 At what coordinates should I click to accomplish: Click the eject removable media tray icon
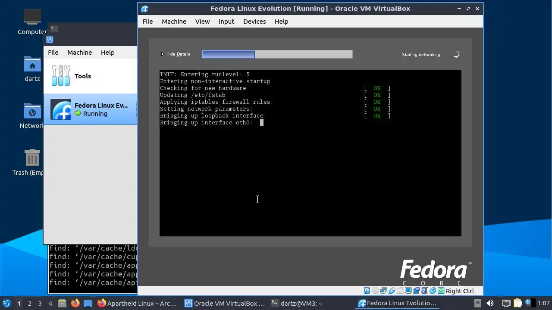(478, 303)
